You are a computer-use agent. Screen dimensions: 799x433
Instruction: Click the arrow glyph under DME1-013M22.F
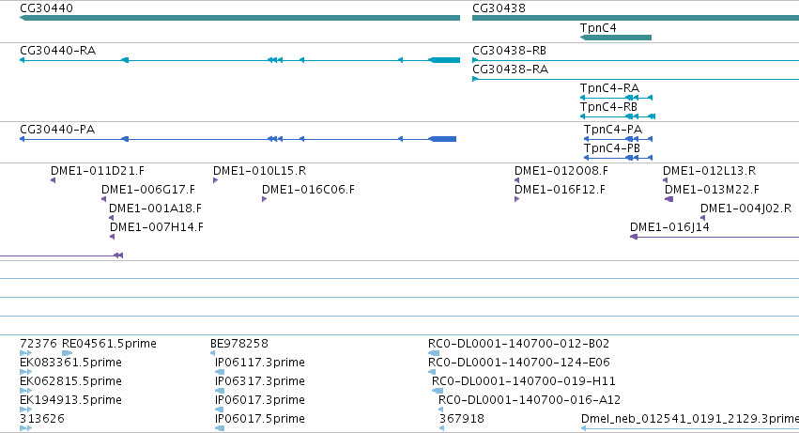(669, 199)
